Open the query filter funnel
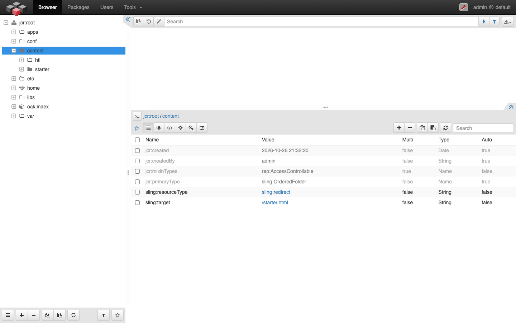The image size is (516, 323). pyautogui.click(x=494, y=22)
